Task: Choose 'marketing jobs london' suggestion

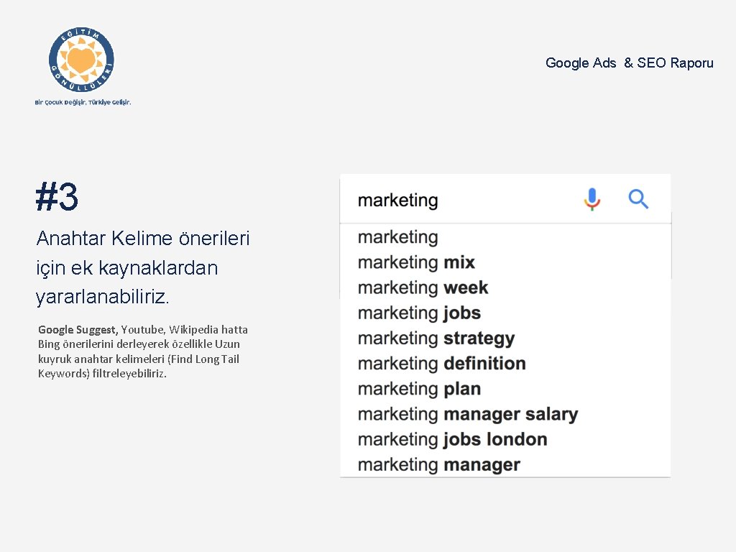Action: pos(452,439)
